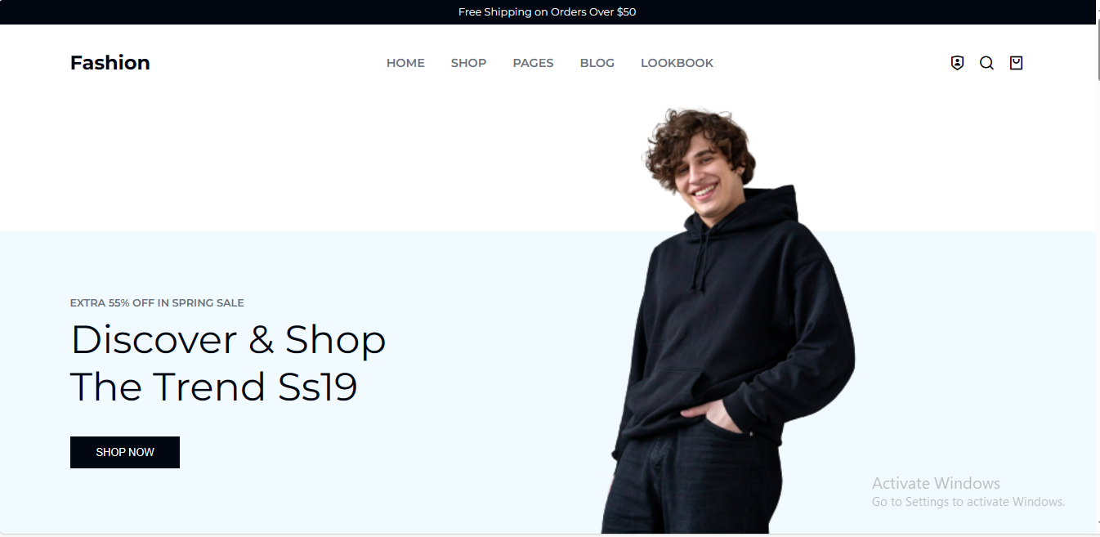
Task: Click the SHOP NOW button
Action: pyautogui.click(x=125, y=452)
